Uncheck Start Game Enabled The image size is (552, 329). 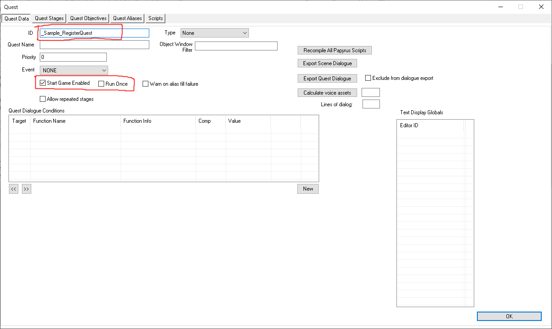[x=43, y=83]
